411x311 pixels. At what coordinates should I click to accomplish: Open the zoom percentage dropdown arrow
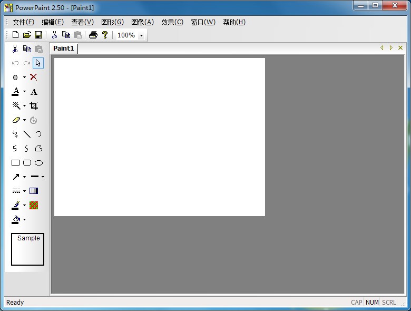141,35
